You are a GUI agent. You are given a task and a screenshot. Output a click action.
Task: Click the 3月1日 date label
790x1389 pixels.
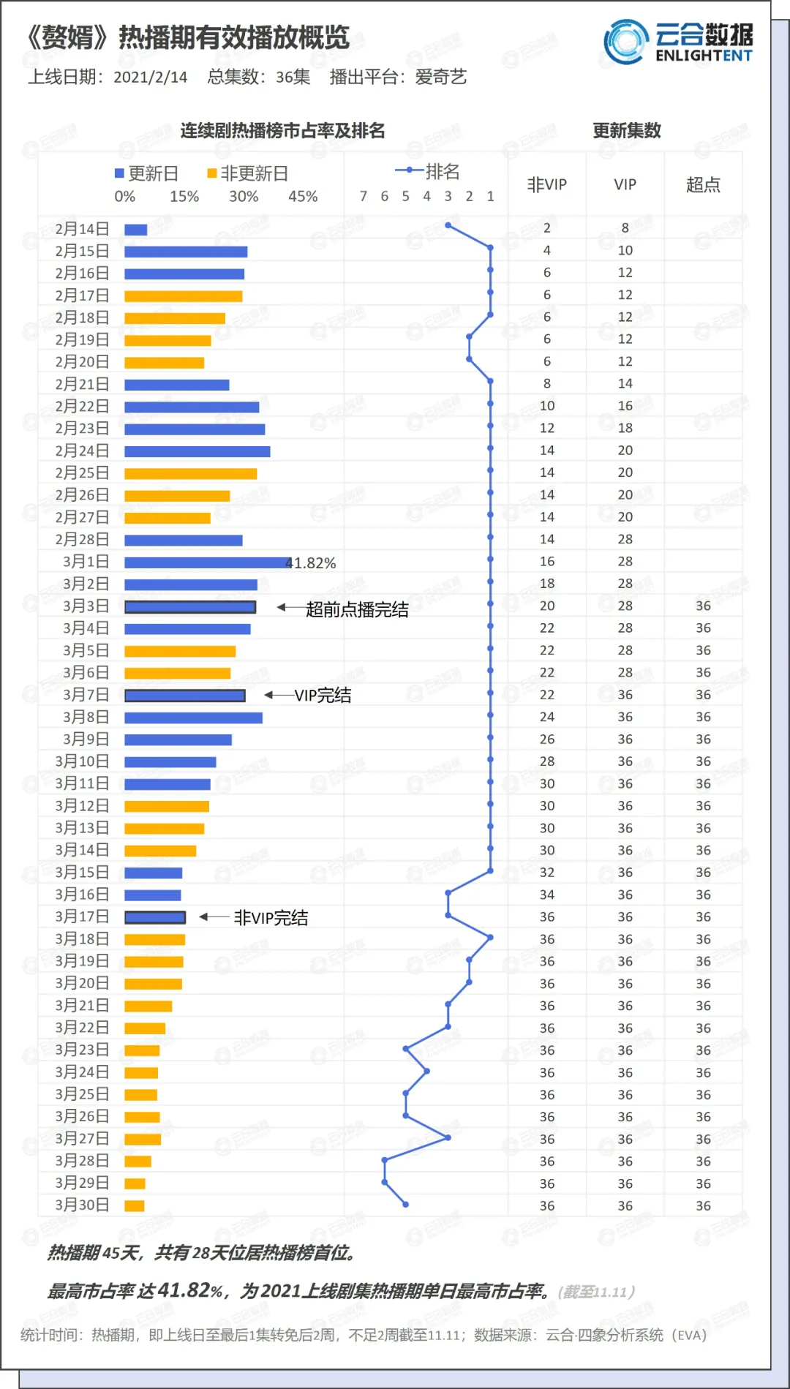[86, 562]
